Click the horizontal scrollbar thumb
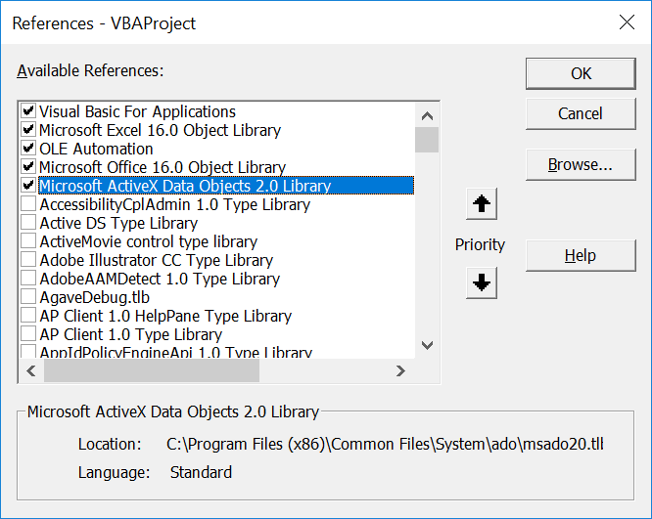Image resolution: width=652 pixels, height=519 pixels. point(152,370)
